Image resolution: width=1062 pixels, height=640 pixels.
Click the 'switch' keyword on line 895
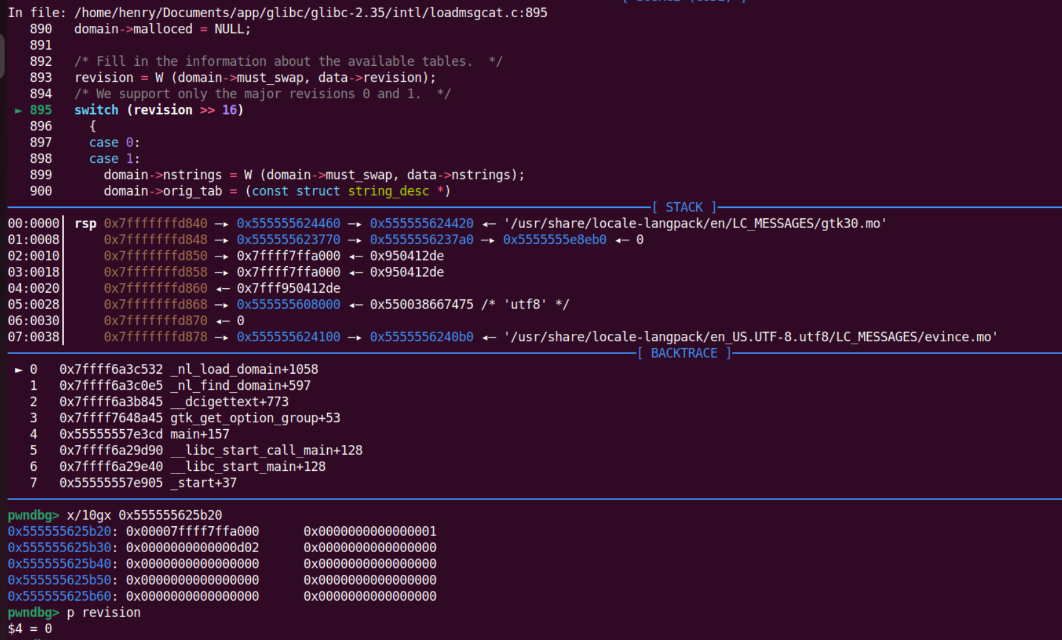(x=96, y=110)
